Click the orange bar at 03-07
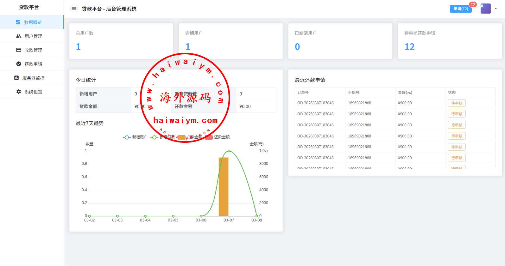The width and height of the screenshot is (505, 266). point(224,187)
